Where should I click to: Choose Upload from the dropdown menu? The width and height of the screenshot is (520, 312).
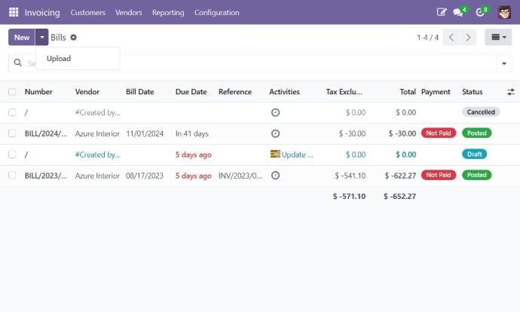pos(59,59)
